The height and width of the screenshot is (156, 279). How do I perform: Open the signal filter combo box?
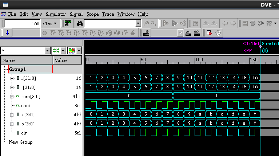coord(25,51)
